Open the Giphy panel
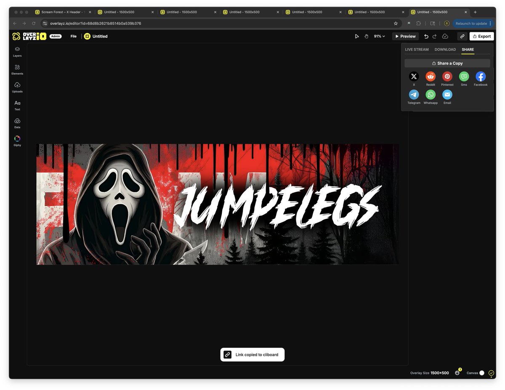This screenshot has height=390, width=505. coord(17,141)
